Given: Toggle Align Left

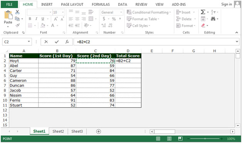Looking at the screenshot, I should pyautogui.click(x=71, y=19).
